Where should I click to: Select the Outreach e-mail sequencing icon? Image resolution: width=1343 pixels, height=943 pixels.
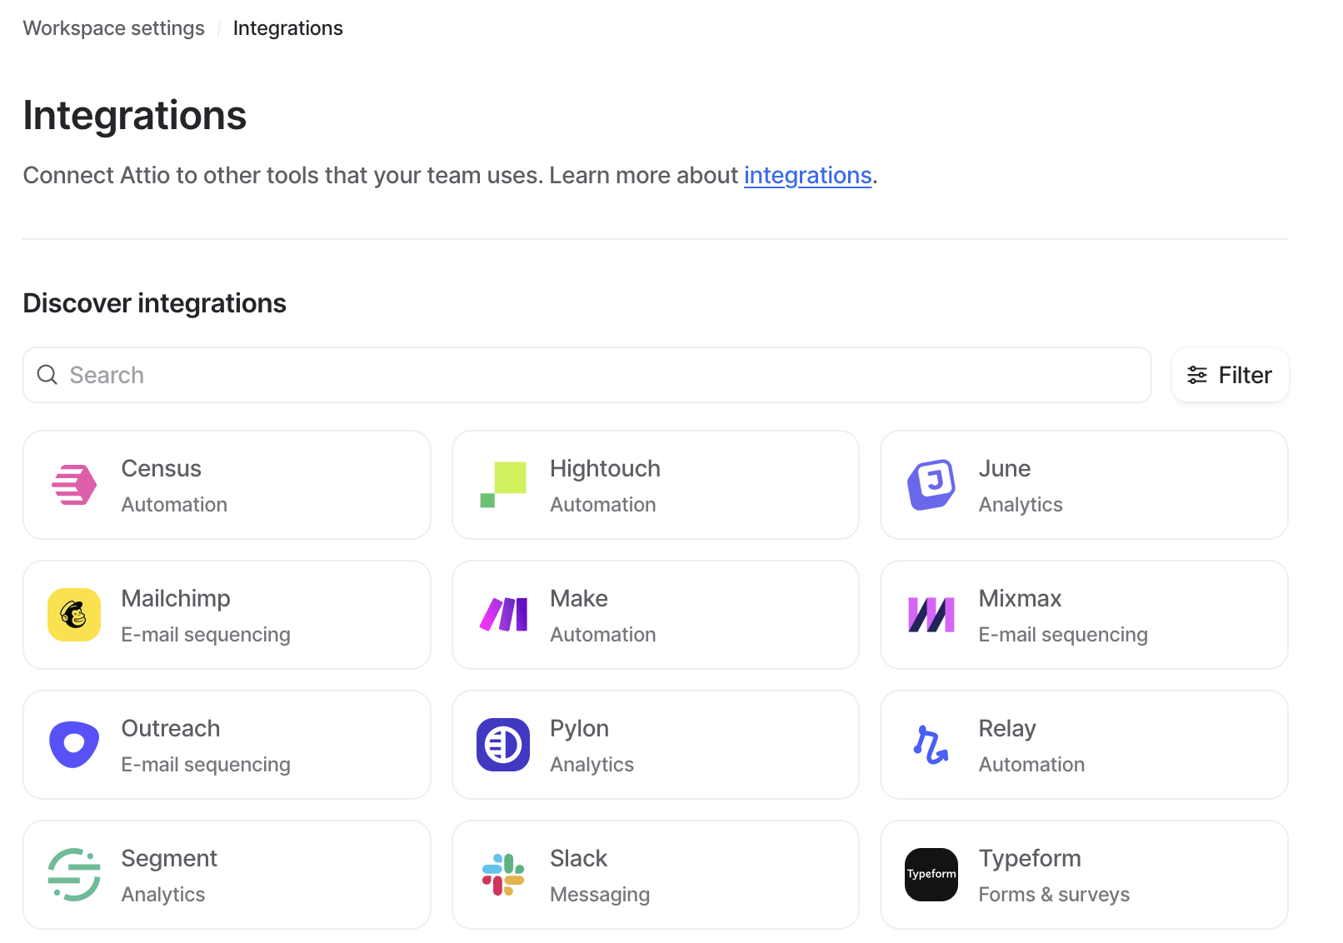point(73,745)
